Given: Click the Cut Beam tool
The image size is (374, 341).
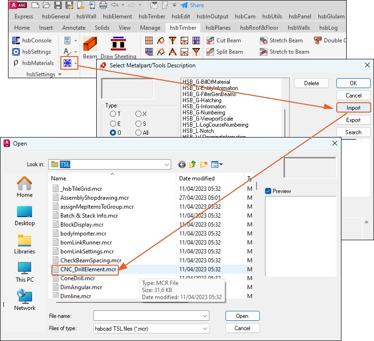Looking at the screenshot, I should 224,41.
